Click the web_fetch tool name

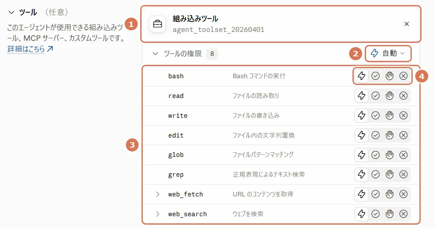pyautogui.click(x=186, y=194)
